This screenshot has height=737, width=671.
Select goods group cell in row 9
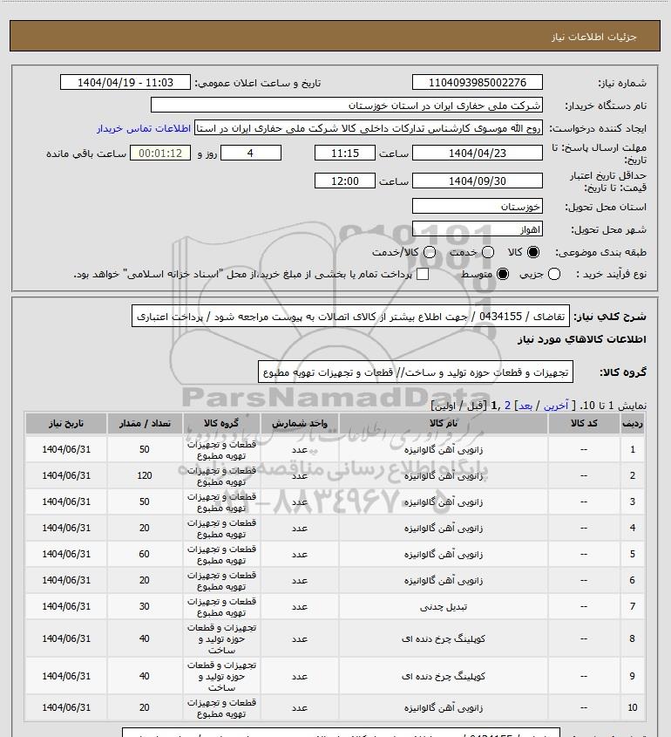pyautogui.click(x=221, y=676)
